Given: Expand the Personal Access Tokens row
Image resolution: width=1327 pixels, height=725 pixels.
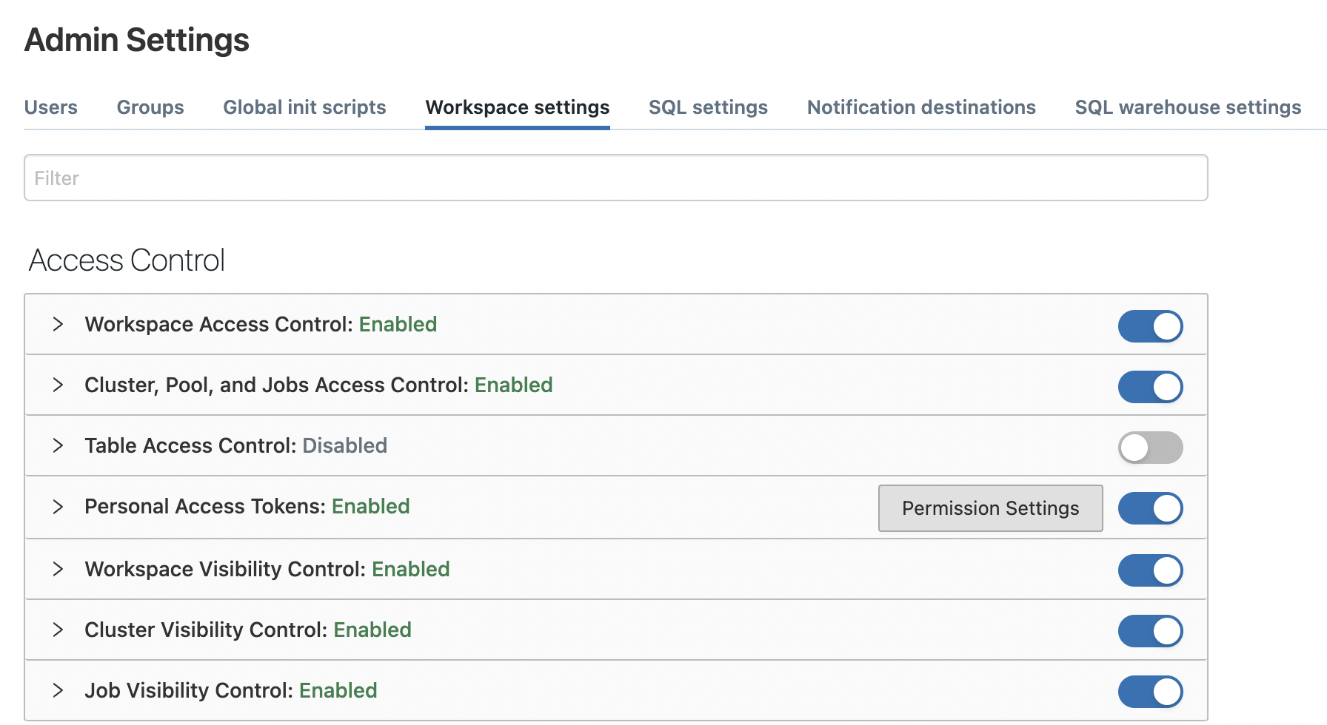Looking at the screenshot, I should click(x=58, y=507).
